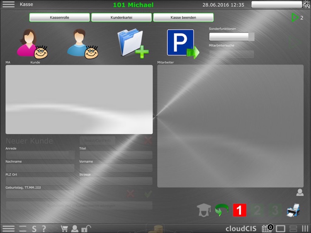
Task: Click the QR code icon at top right
Action: click(x=306, y=4)
